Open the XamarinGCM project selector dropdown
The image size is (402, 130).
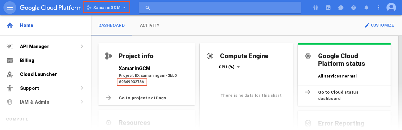[106, 7]
